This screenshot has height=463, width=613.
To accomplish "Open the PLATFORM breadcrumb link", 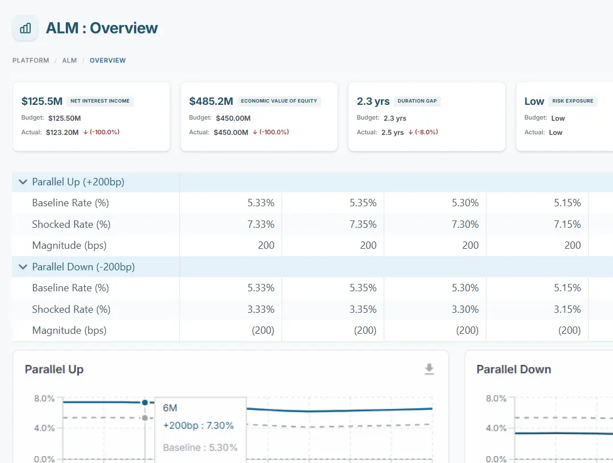I will pyautogui.click(x=31, y=61).
